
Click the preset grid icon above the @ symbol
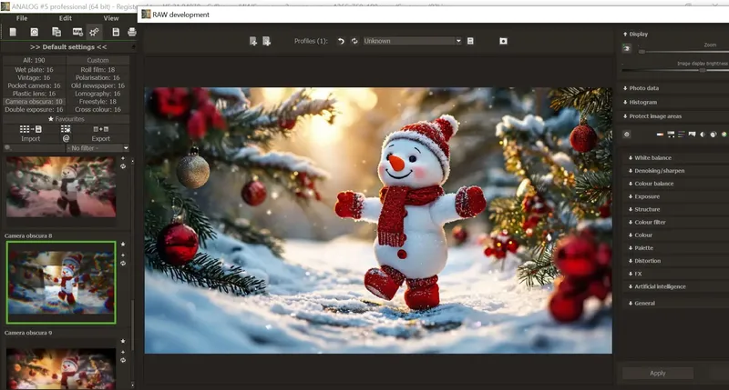[x=66, y=129]
